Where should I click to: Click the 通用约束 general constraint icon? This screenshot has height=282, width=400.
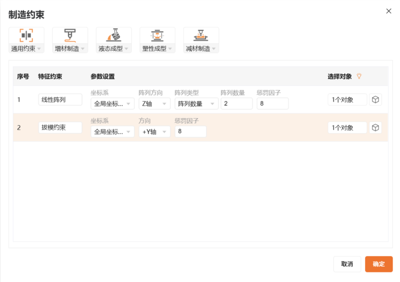(x=26, y=36)
